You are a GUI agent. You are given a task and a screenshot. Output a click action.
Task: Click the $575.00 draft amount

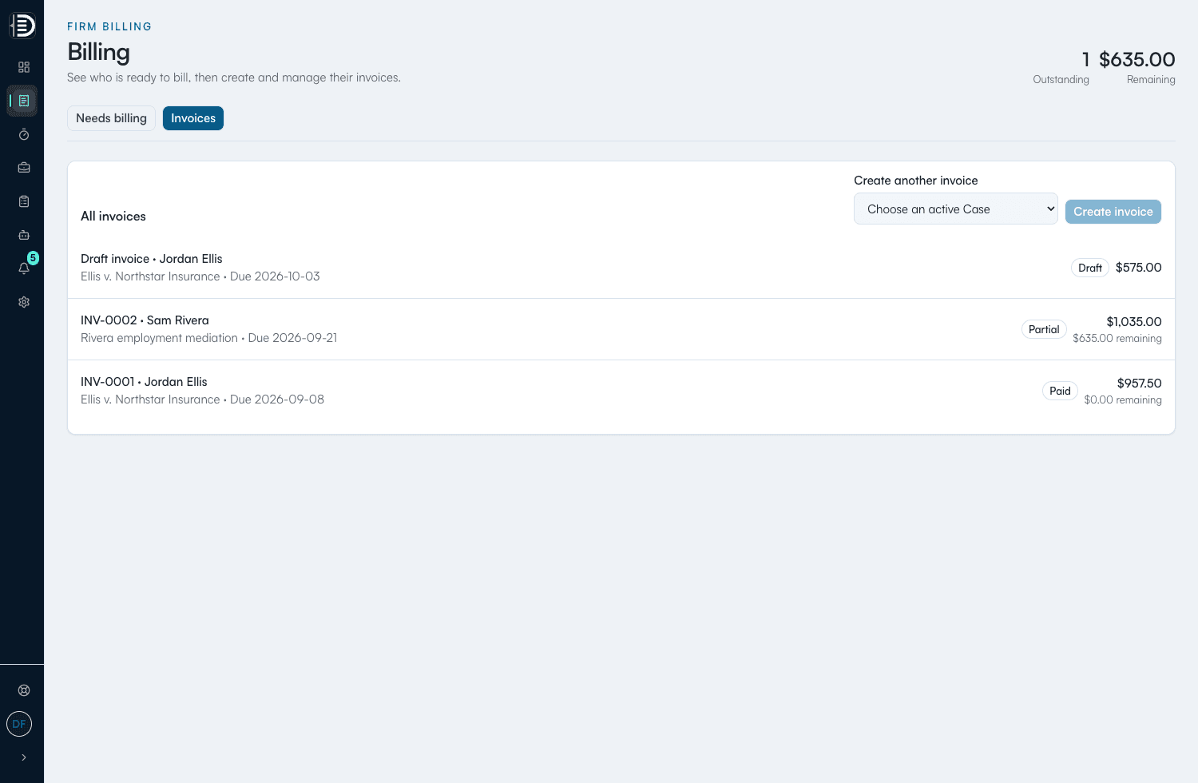click(1139, 268)
